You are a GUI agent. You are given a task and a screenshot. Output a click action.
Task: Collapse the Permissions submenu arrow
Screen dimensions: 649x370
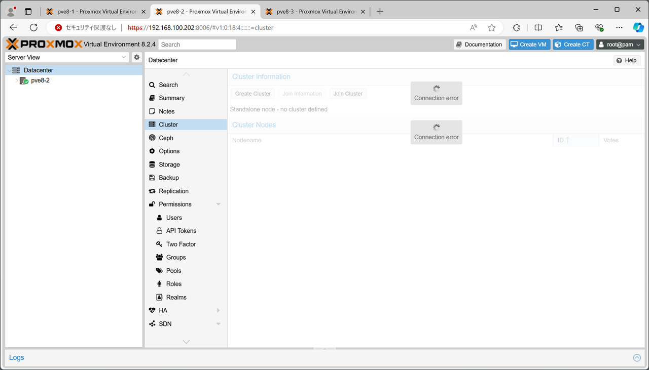pyautogui.click(x=219, y=204)
